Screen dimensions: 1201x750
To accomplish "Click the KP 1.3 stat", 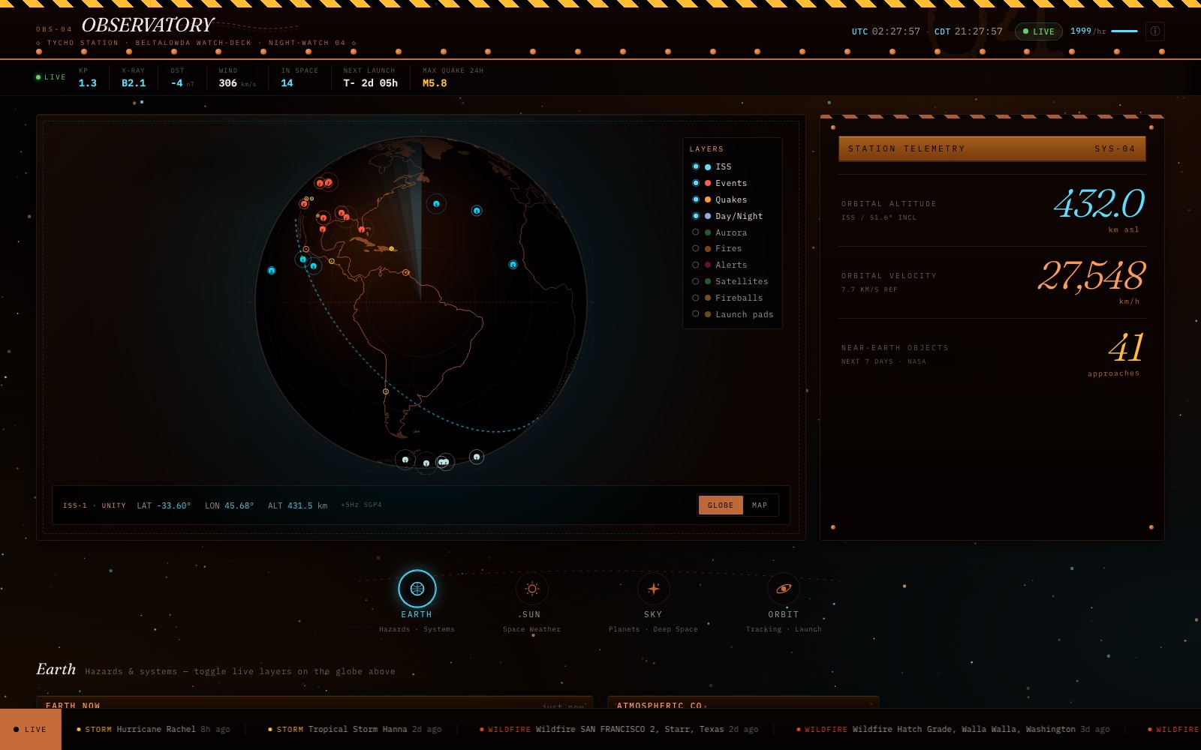I will [88, 77].
